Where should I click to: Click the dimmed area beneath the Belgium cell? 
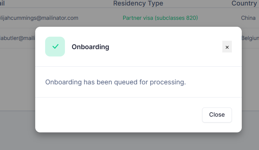[x=251, y=79]
